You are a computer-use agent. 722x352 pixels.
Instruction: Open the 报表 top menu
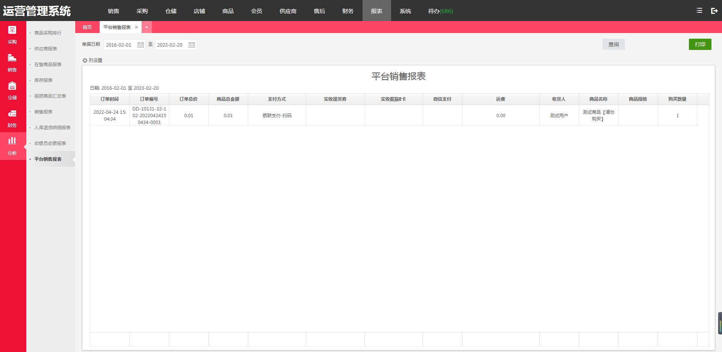click(x=377, y=11)
